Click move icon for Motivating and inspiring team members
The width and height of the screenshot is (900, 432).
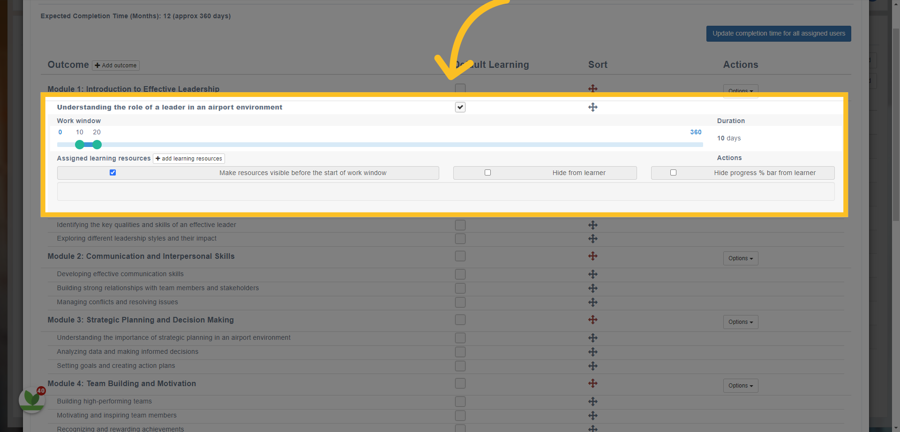[x=593, y=416]
